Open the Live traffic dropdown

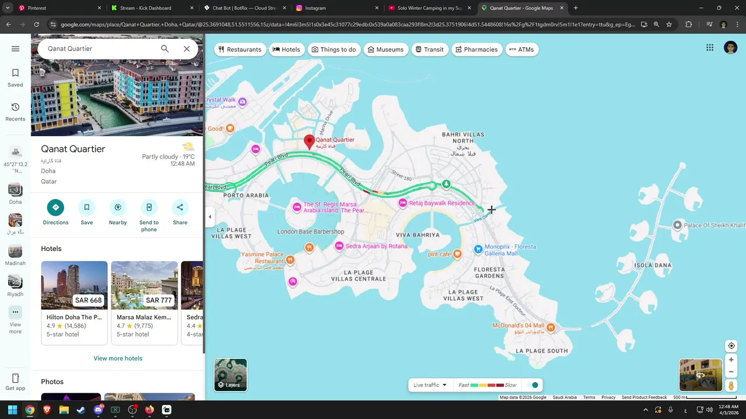(430, 385)
